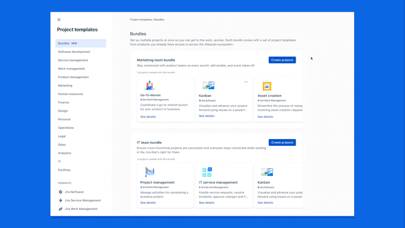Click the Jira Work Management icon
The height and width of the screenshot is (228, 405).
pyautogui.click(x=60, y=209)
